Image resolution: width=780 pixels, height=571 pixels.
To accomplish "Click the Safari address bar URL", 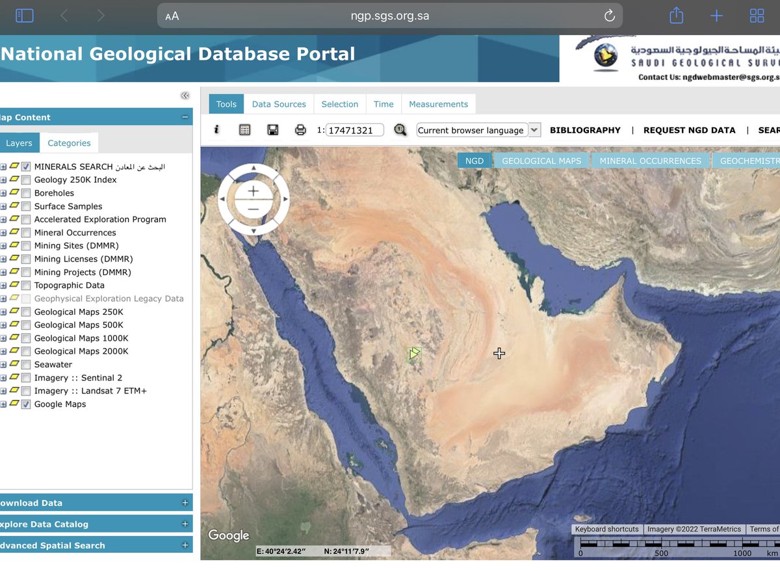I will [390, 16].
